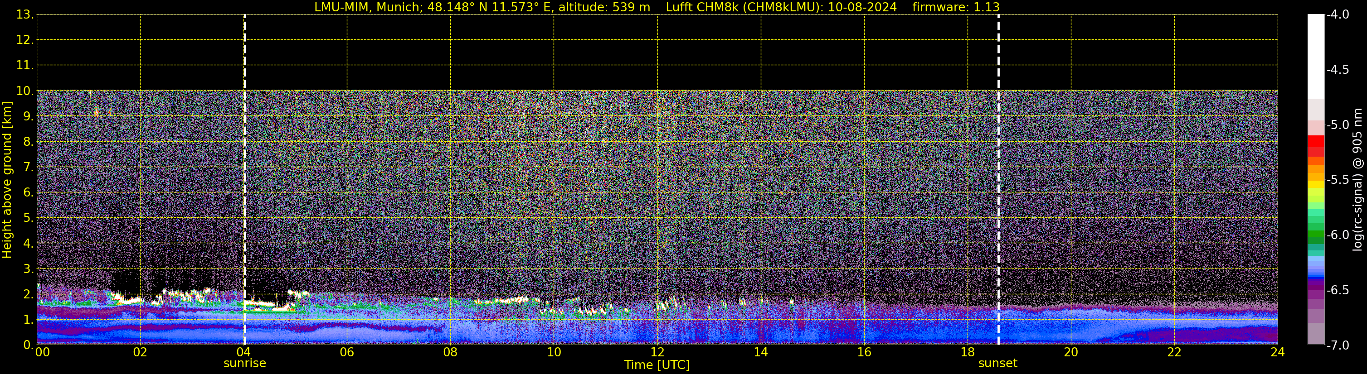Click the white dashed sunset marker line
1367x374 pixels.
(x=998, y=180)
